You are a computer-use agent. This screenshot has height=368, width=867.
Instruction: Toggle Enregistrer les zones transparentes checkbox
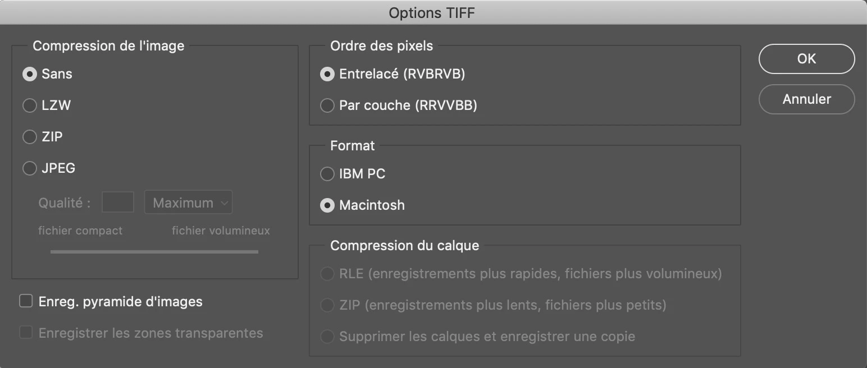(x=26, y=333)
